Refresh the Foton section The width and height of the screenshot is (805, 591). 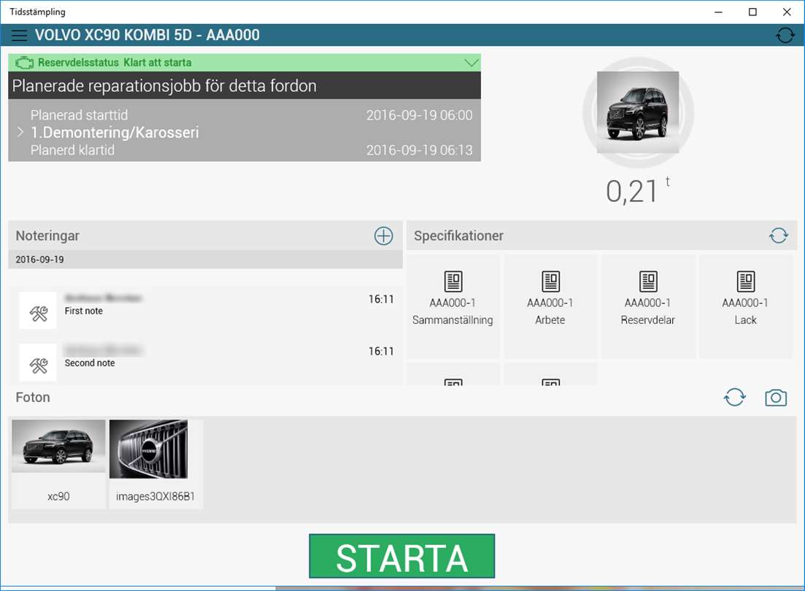[735, 398]
